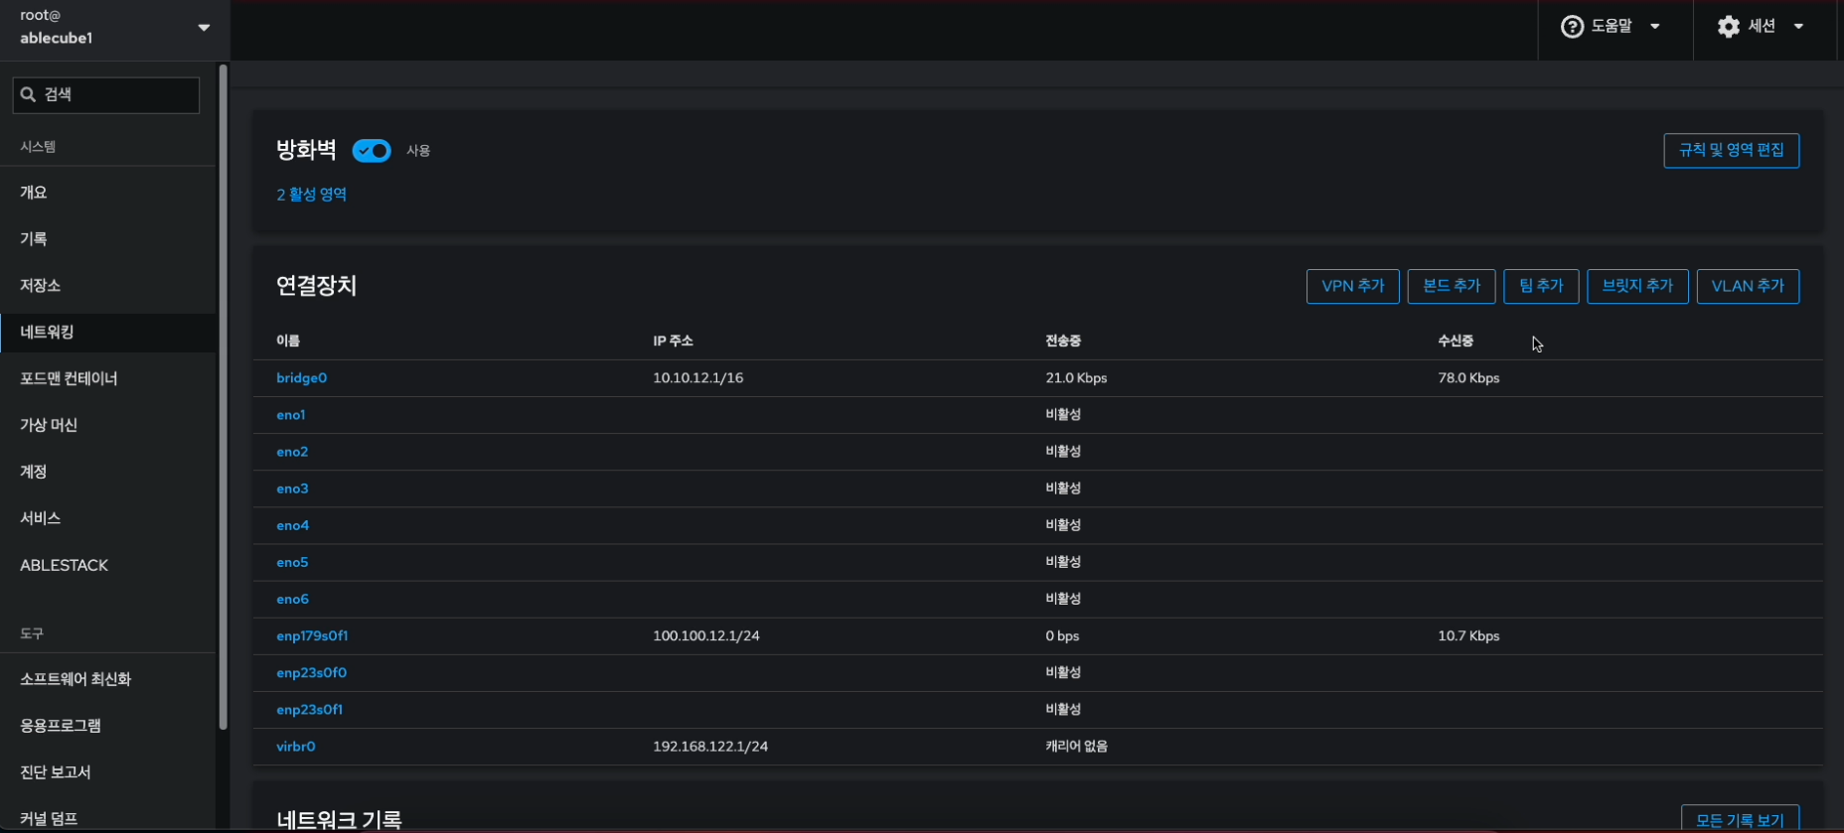Select ABLESTACK in the sidebar

tap(65, 565)
